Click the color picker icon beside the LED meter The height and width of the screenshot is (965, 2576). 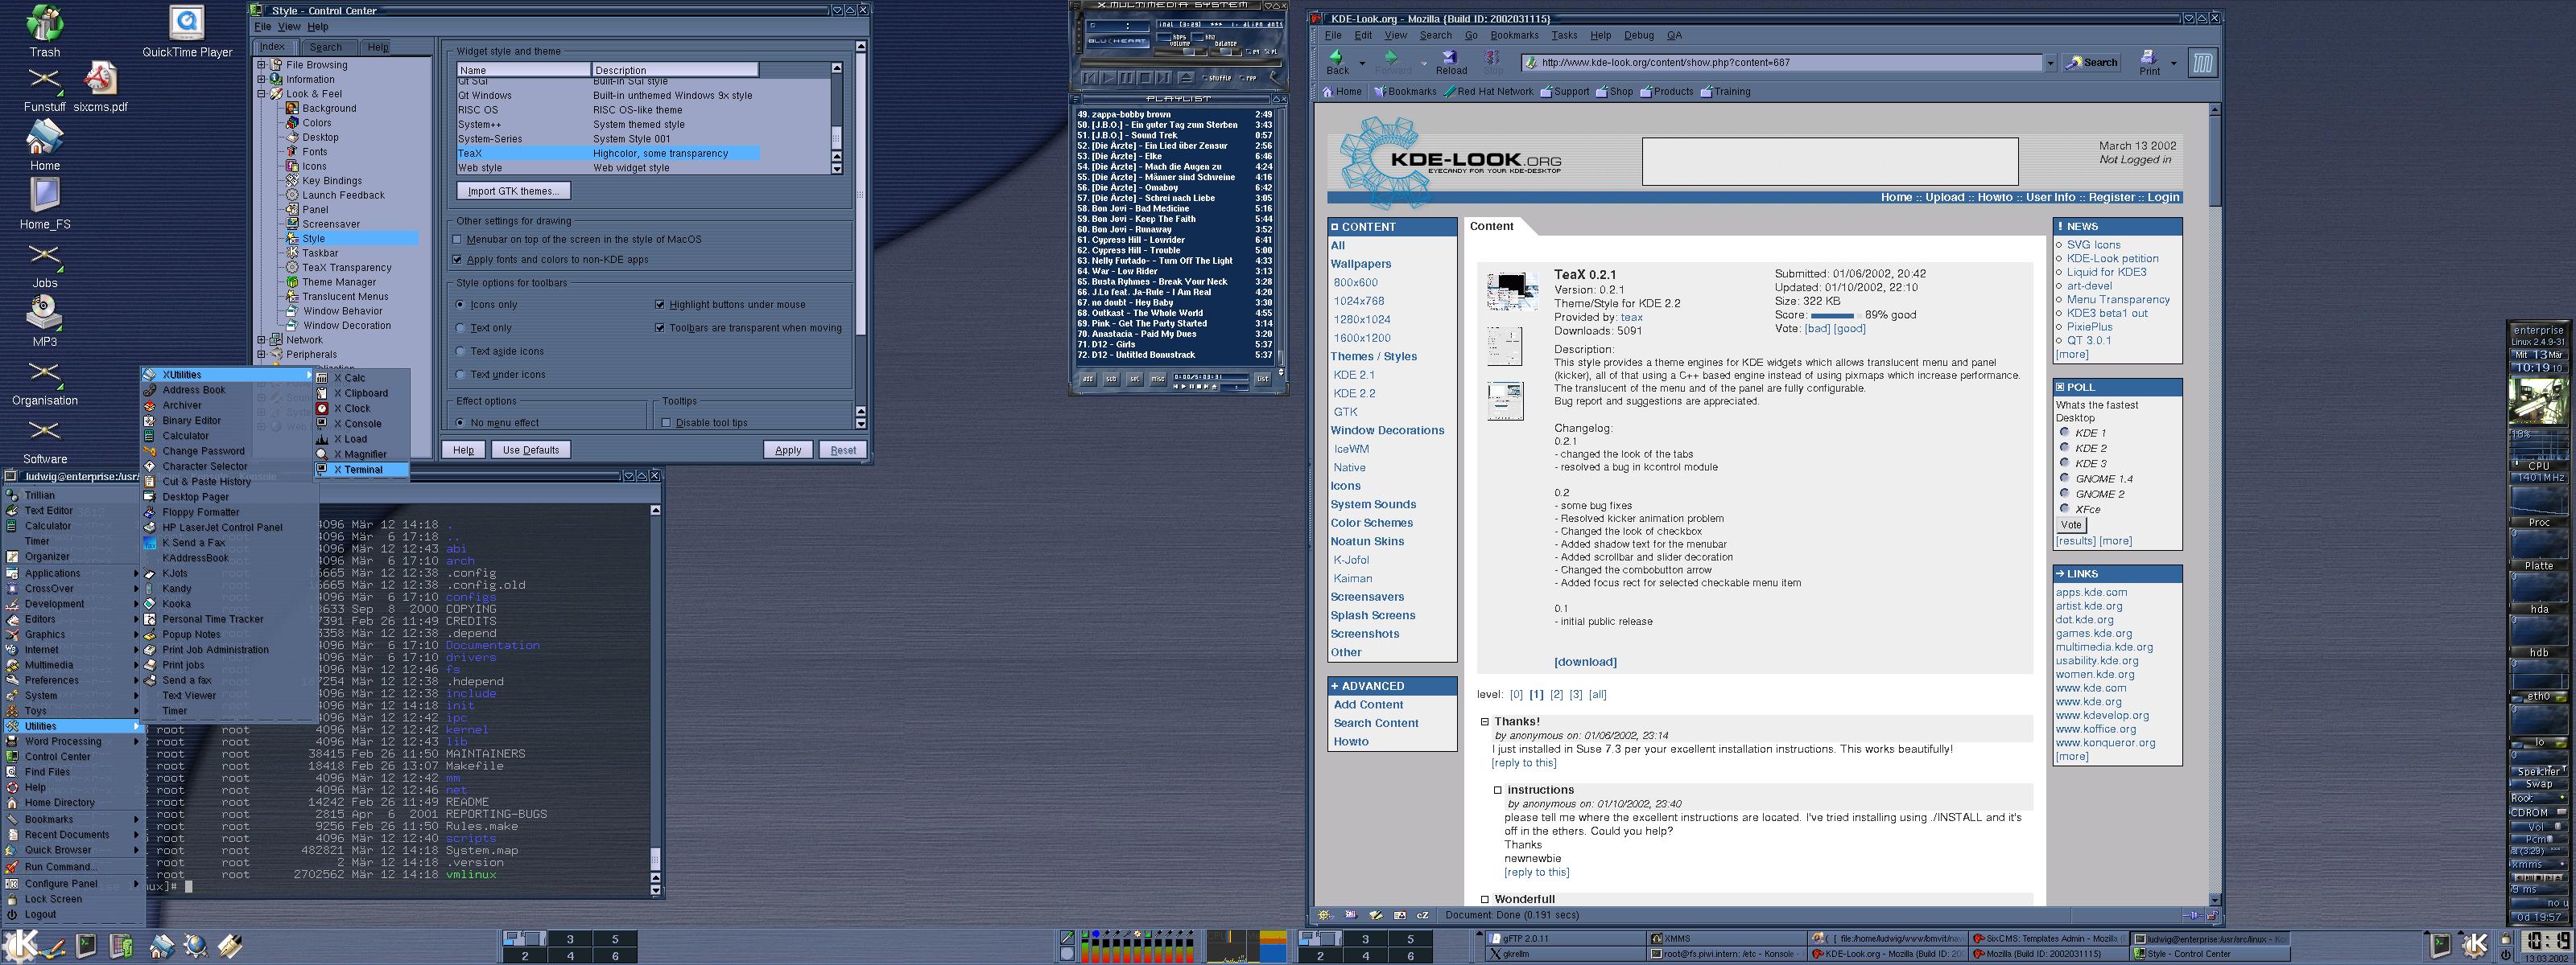(x=1068, y=937)
